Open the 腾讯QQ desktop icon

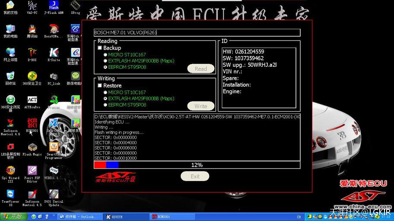pos(32,31)
